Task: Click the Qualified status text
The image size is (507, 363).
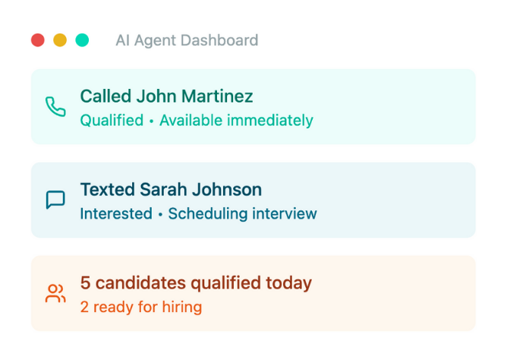Action: pos(112,121)
